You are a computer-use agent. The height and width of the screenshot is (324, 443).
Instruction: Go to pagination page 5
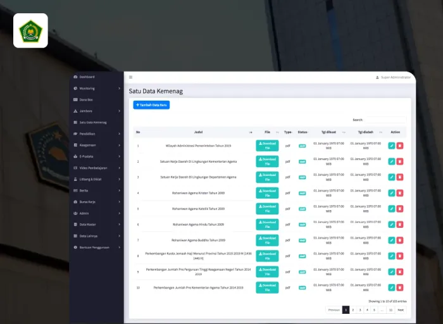click(374, 310)
